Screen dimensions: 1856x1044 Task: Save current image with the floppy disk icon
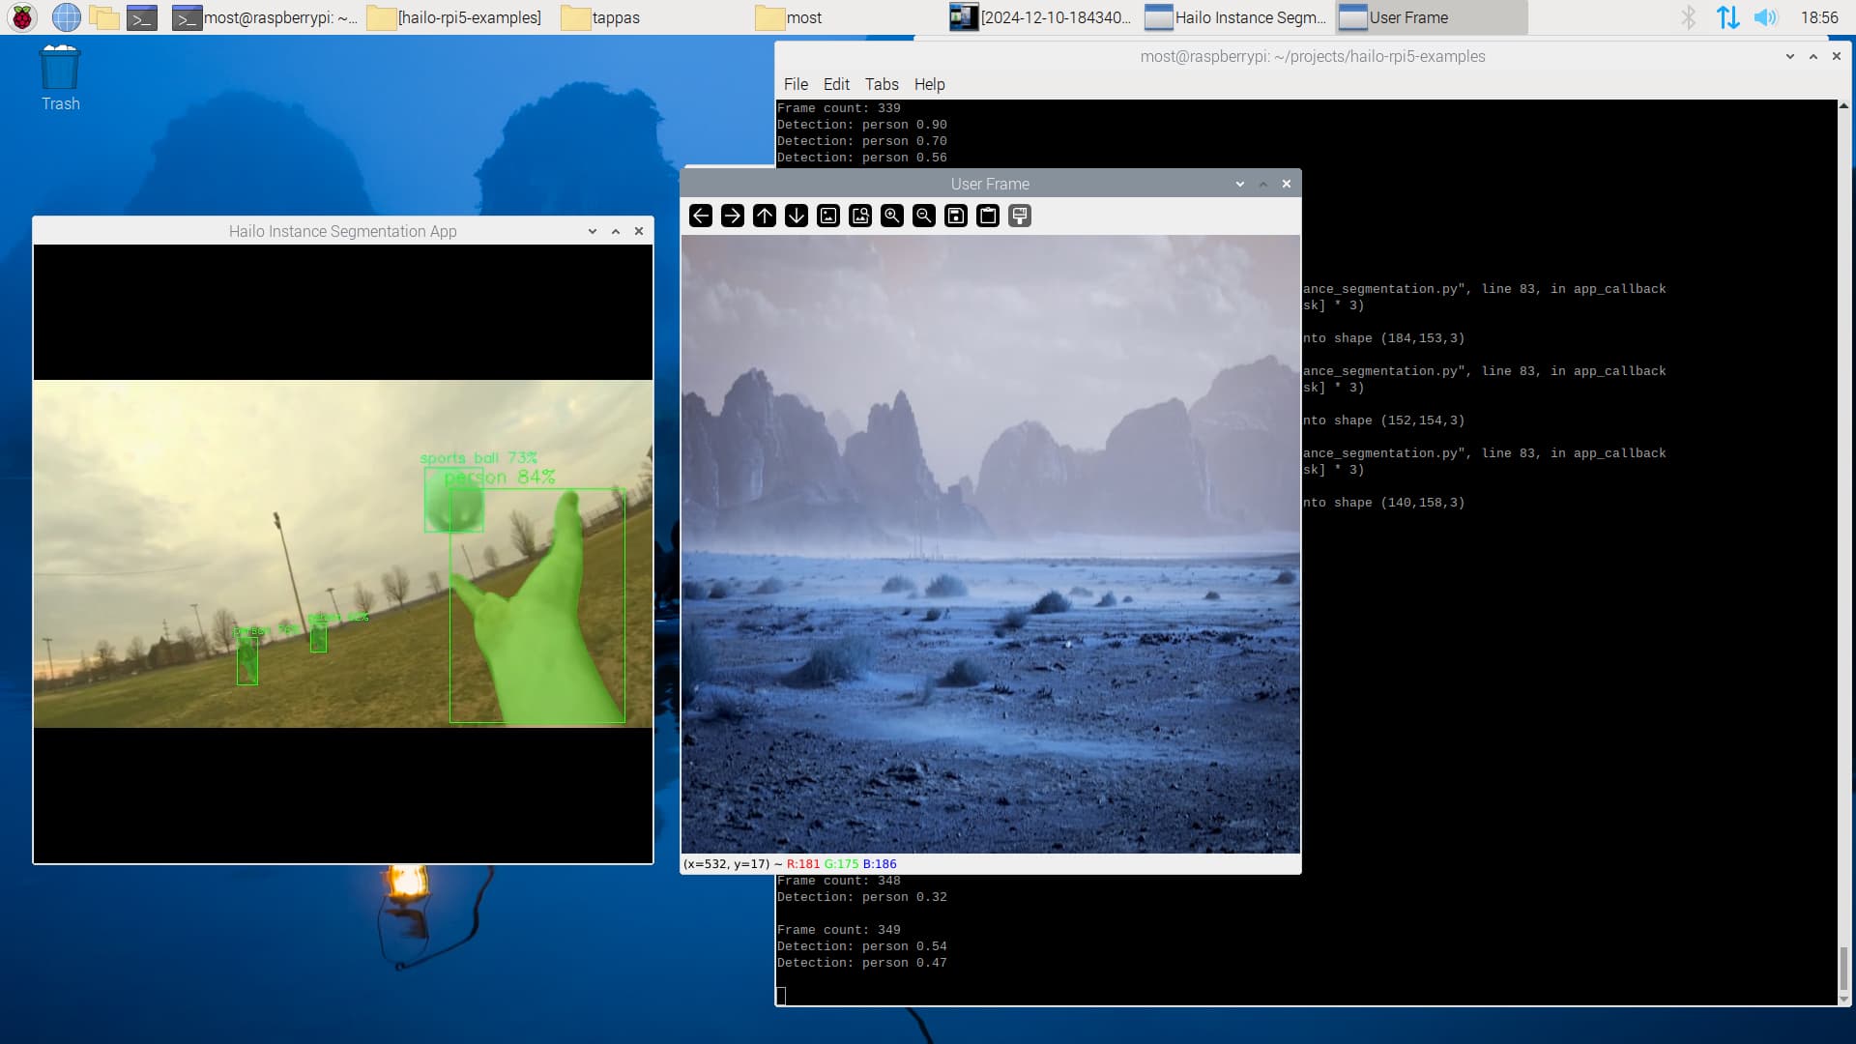[x=956, y=216]
